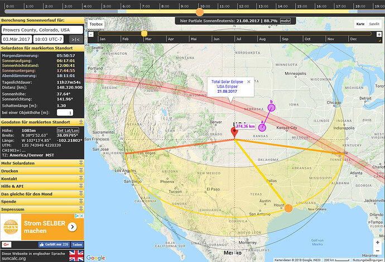The height and width of the screenshot is (262, 385).
Task: Click the orange sun position circle near Houston
Action: point(288,208)
